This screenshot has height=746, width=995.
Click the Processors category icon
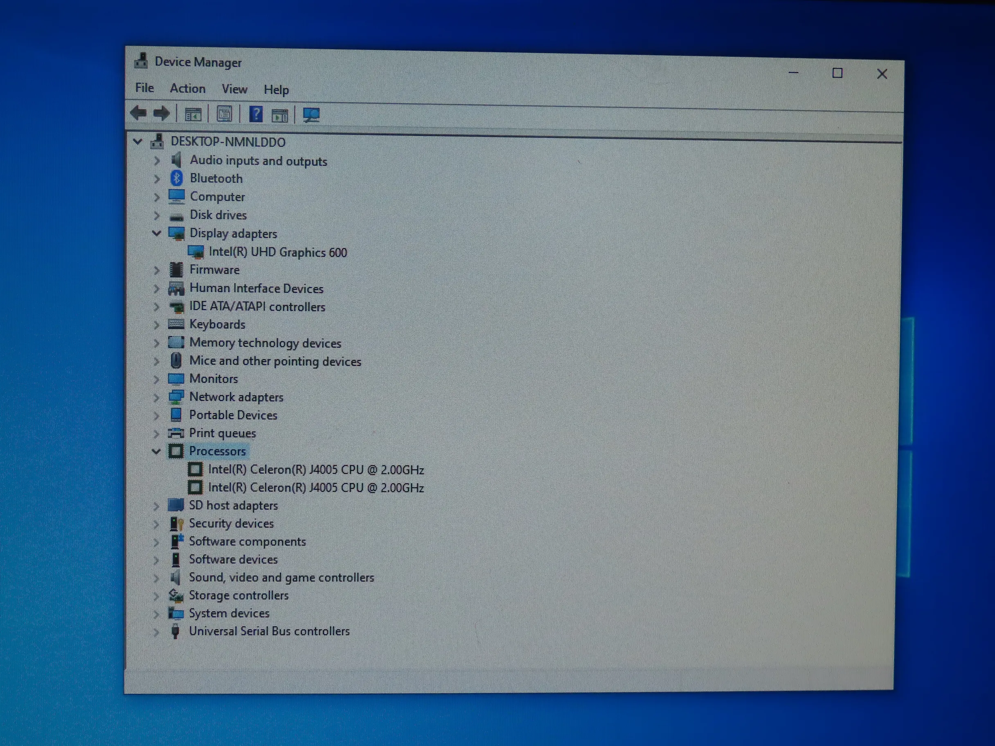(x=176, y=451)
